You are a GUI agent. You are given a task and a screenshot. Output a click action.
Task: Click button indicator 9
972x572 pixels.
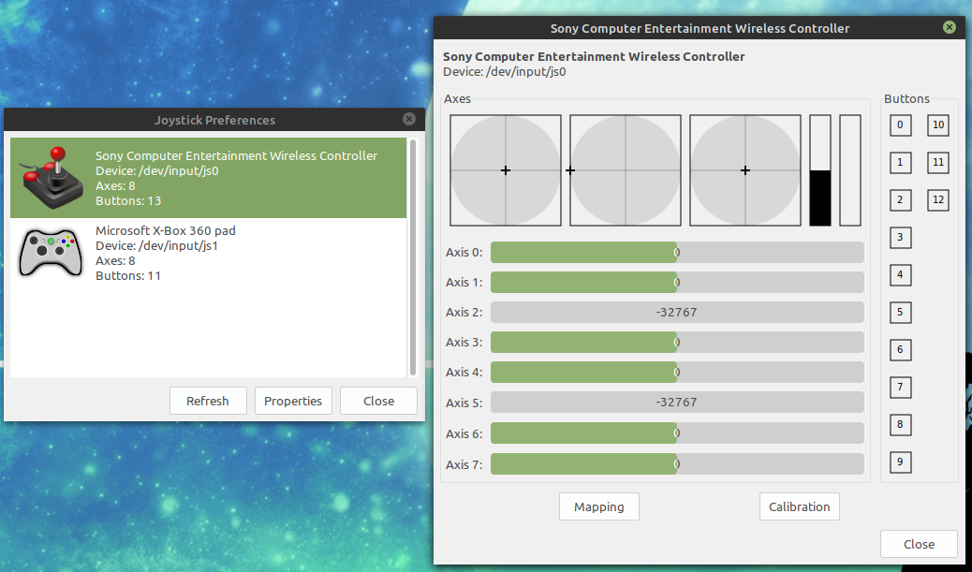[x=900, y=462]
